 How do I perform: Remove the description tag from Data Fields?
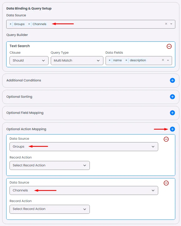point(126,60)
